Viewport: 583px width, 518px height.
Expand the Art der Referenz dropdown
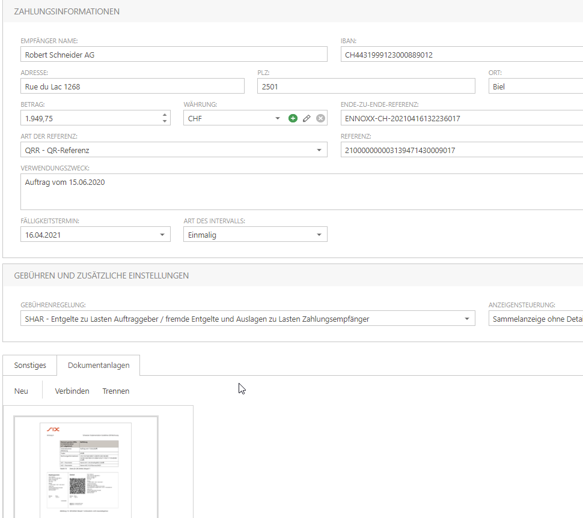(319, 150)
